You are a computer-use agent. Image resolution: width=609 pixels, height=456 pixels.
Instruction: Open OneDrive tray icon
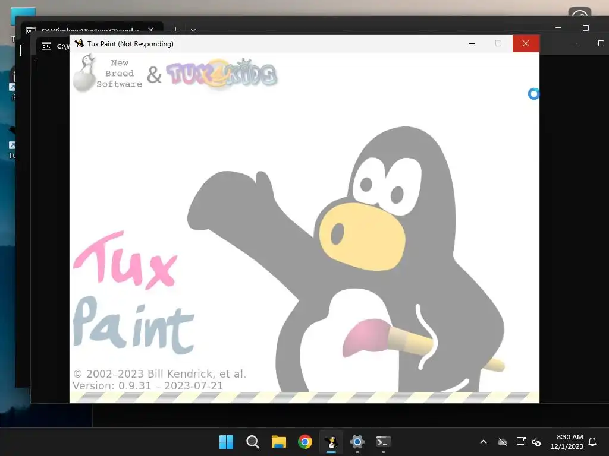pos(503,442)
